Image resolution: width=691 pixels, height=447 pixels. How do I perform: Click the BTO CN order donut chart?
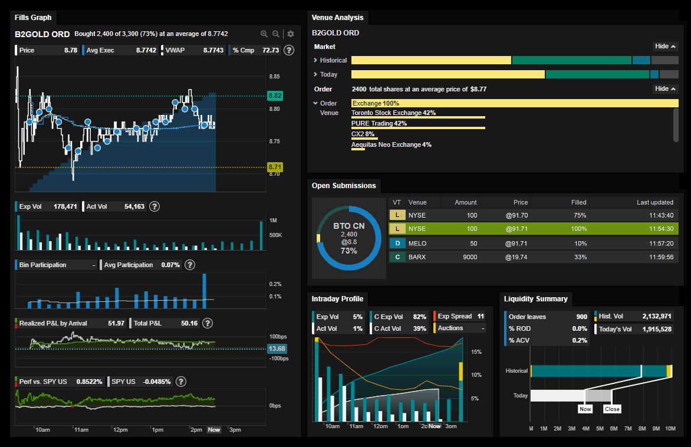[349, 238]
